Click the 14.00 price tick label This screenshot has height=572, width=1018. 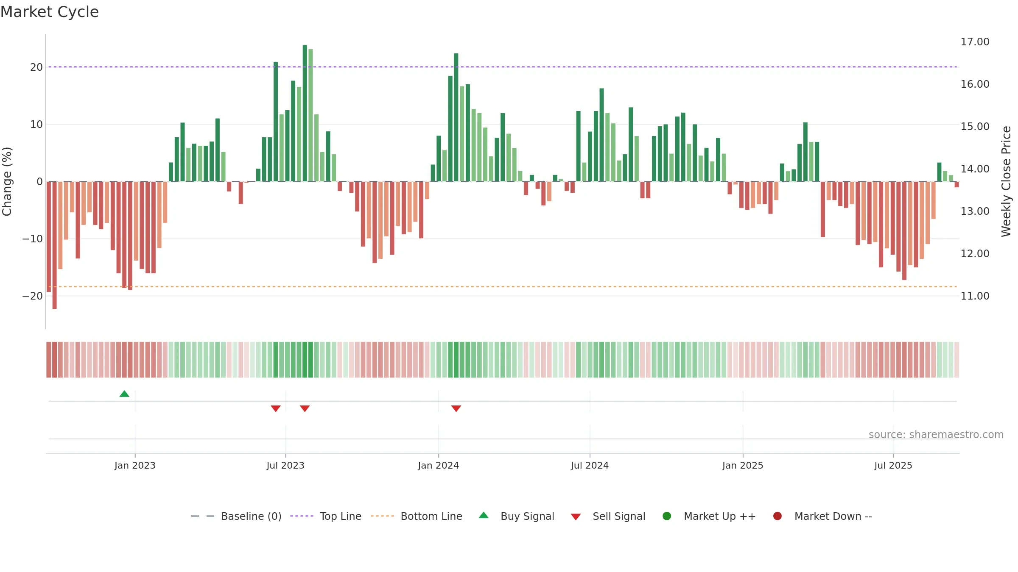pyautogui.click(x=975, y=169)
